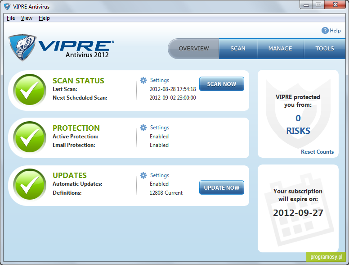This screenshot has width=349, height=265.
Task: Open the View menu
Action: 27,18
